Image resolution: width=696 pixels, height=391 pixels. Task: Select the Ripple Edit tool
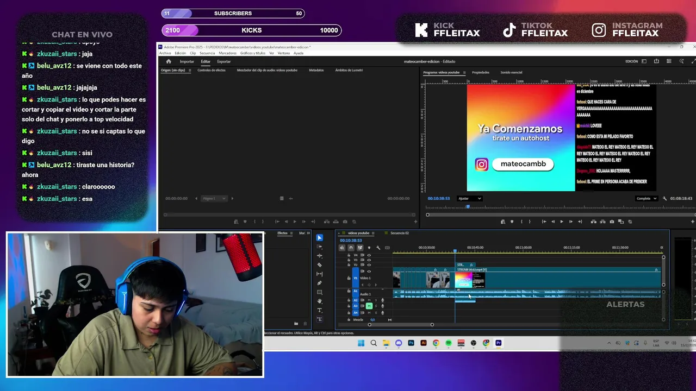click(320, 256)
